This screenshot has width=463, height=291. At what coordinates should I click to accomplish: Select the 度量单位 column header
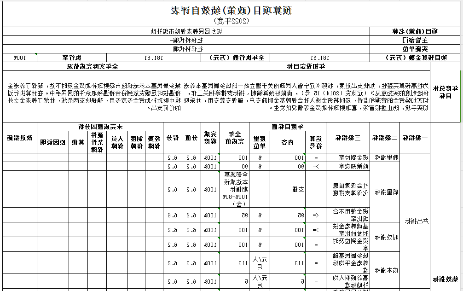coord(260,142)
